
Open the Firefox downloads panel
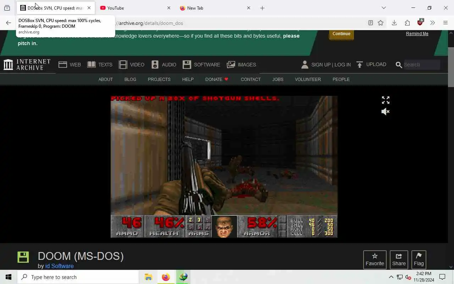click(394, 23)
